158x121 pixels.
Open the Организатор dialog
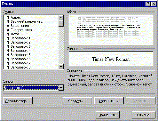18,101
